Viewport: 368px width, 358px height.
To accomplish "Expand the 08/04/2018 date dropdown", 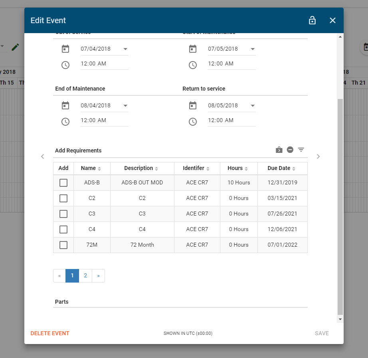I will 125,106.
